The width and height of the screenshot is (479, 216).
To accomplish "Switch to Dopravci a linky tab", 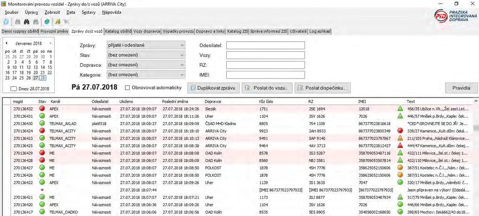I will coord(211,31).
